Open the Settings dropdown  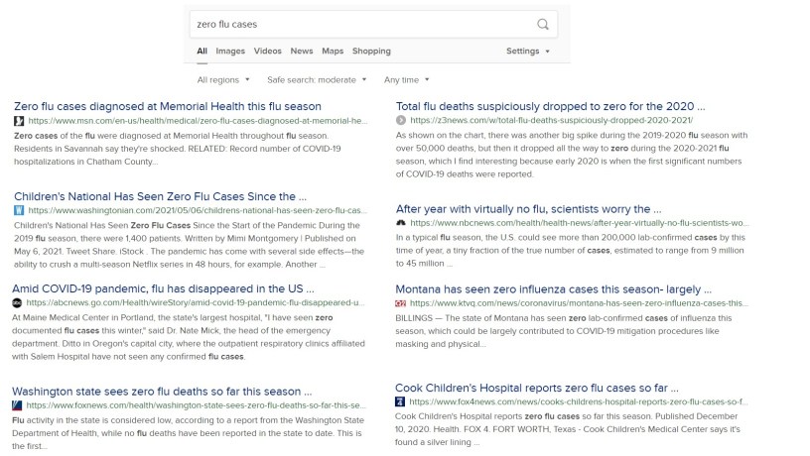tap(527, 51)
